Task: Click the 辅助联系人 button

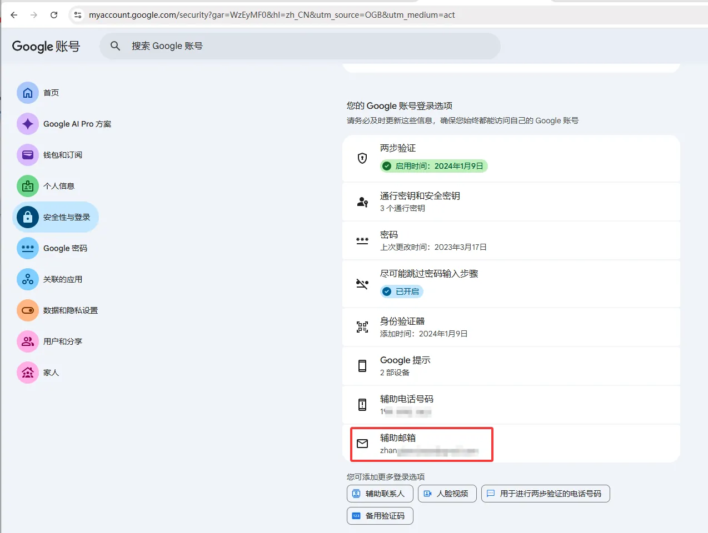Action: (380, 494)
